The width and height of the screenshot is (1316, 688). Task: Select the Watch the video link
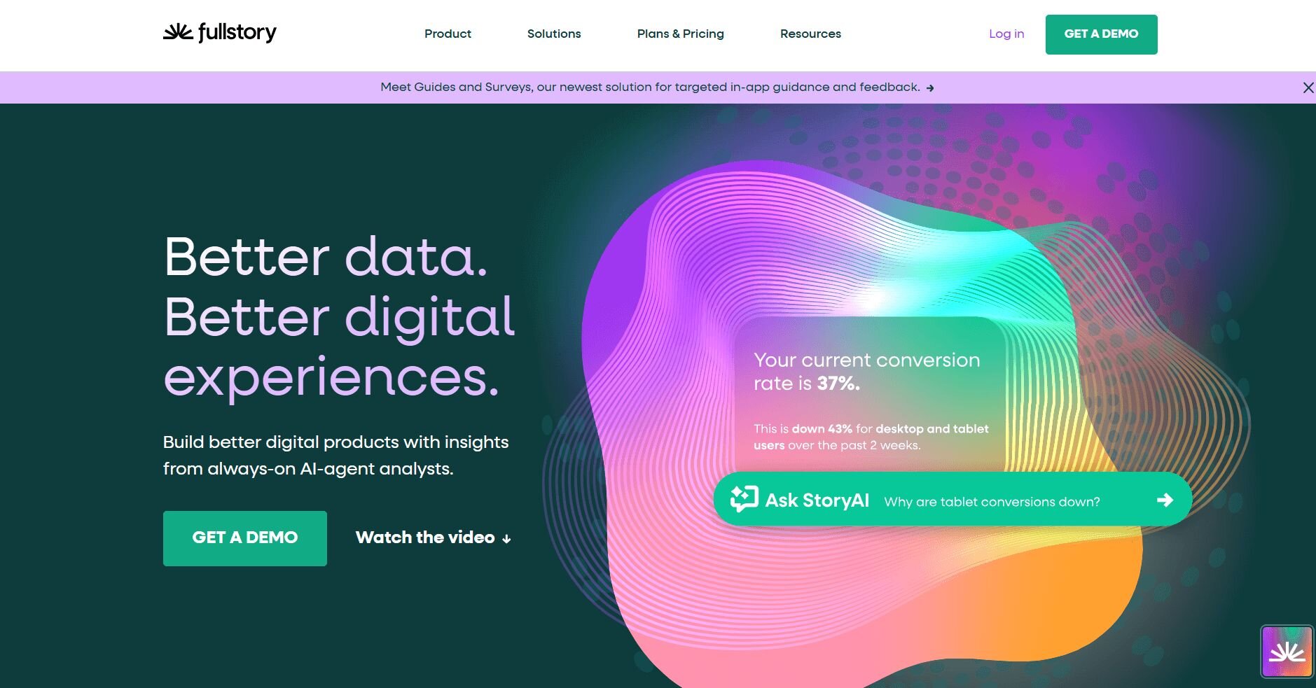[434, 538]
